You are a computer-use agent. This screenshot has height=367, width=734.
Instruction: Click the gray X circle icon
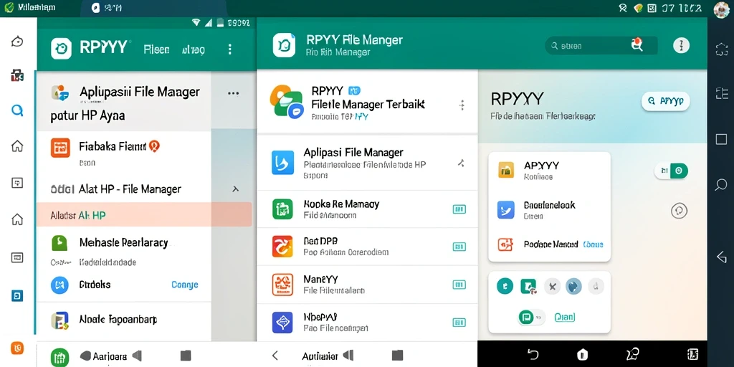[x=552, y=286]
